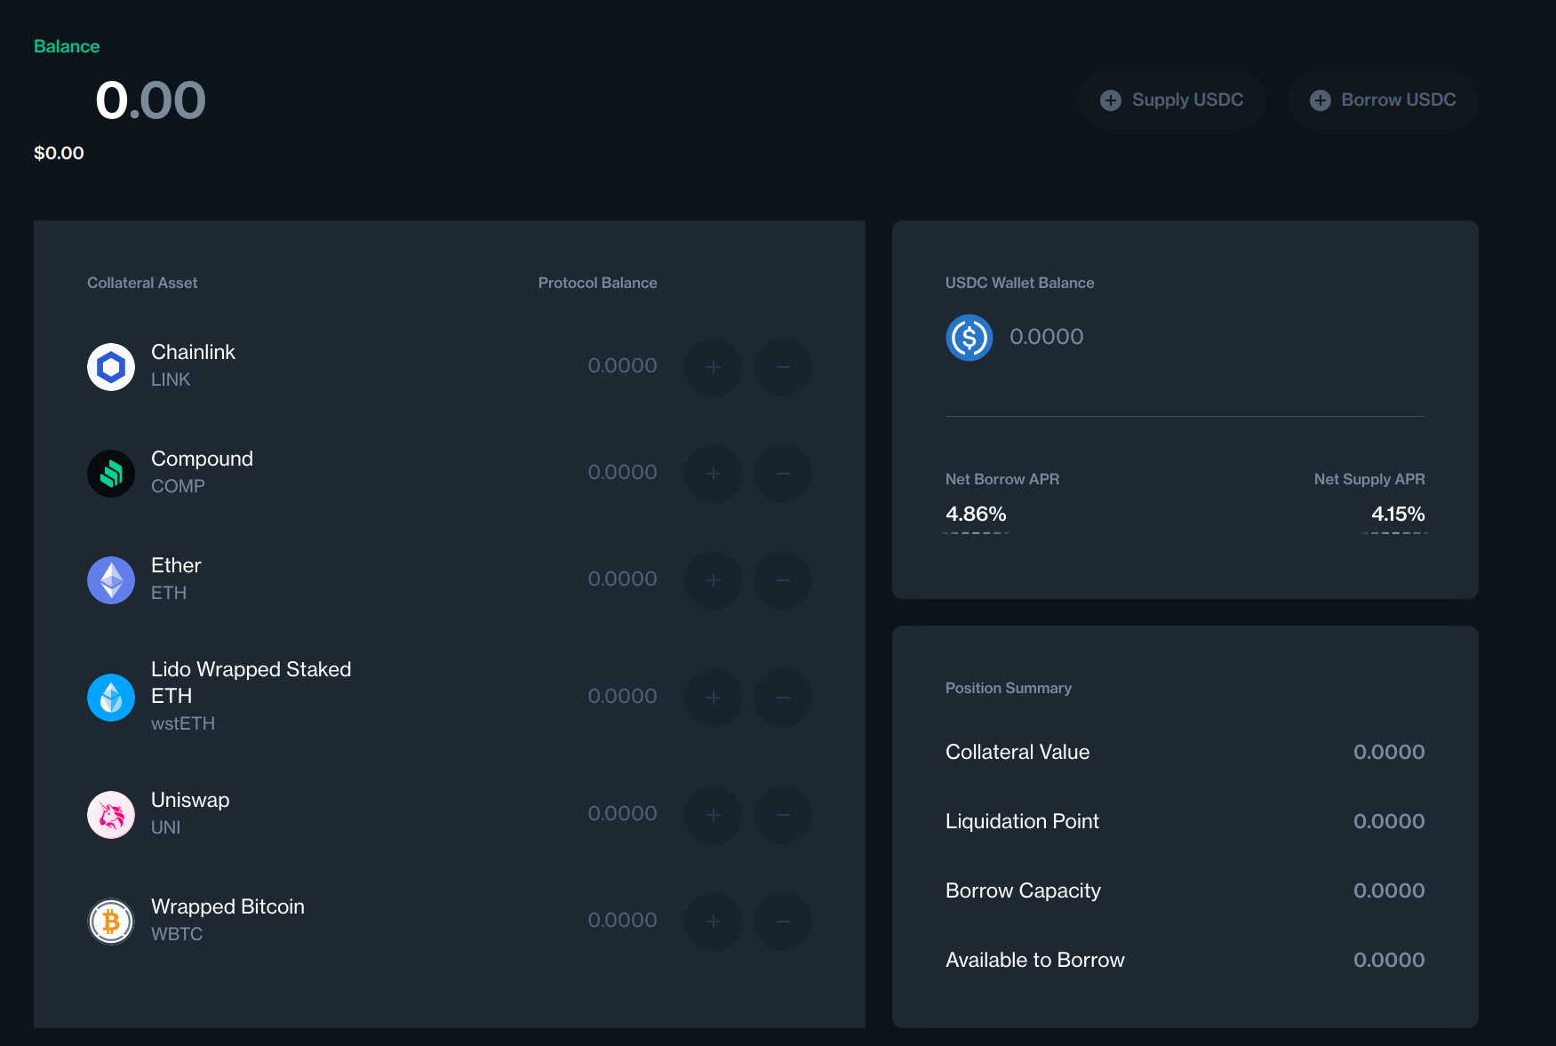
Task: Decrease the Compound protocol balance
Action: click(783, 474)
